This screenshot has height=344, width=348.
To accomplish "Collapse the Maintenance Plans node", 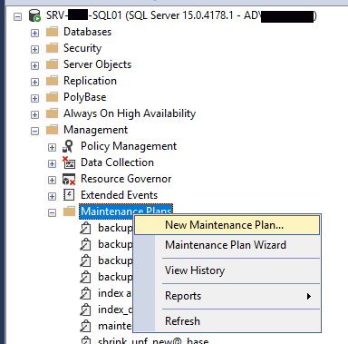I will [x=52, y=212].
